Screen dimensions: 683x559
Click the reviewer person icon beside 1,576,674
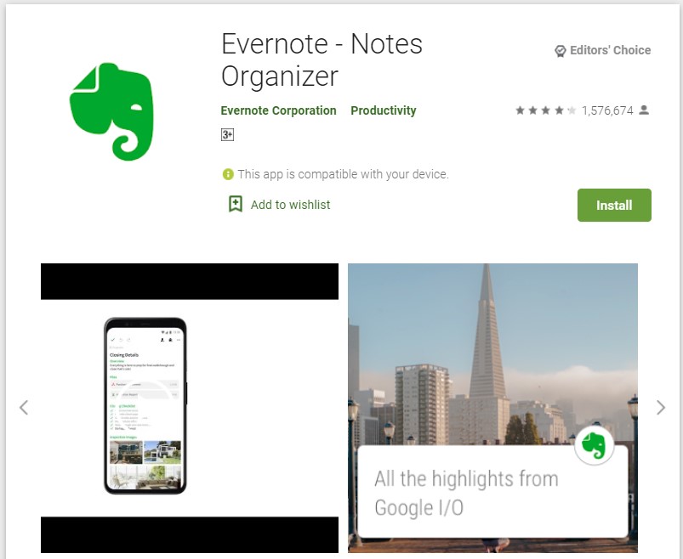pos(644,110)
